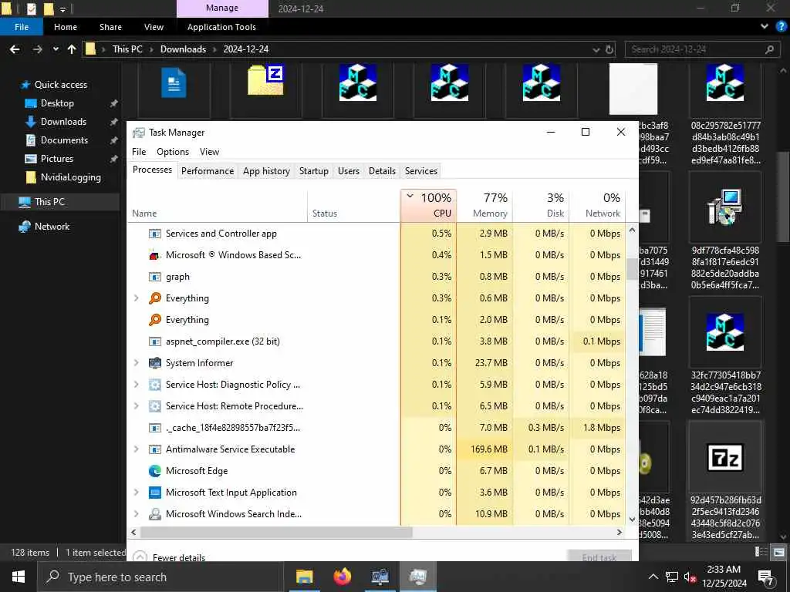
Task: Click the Microsoft Windows Based Script process icon
Action: coord(154,255)
